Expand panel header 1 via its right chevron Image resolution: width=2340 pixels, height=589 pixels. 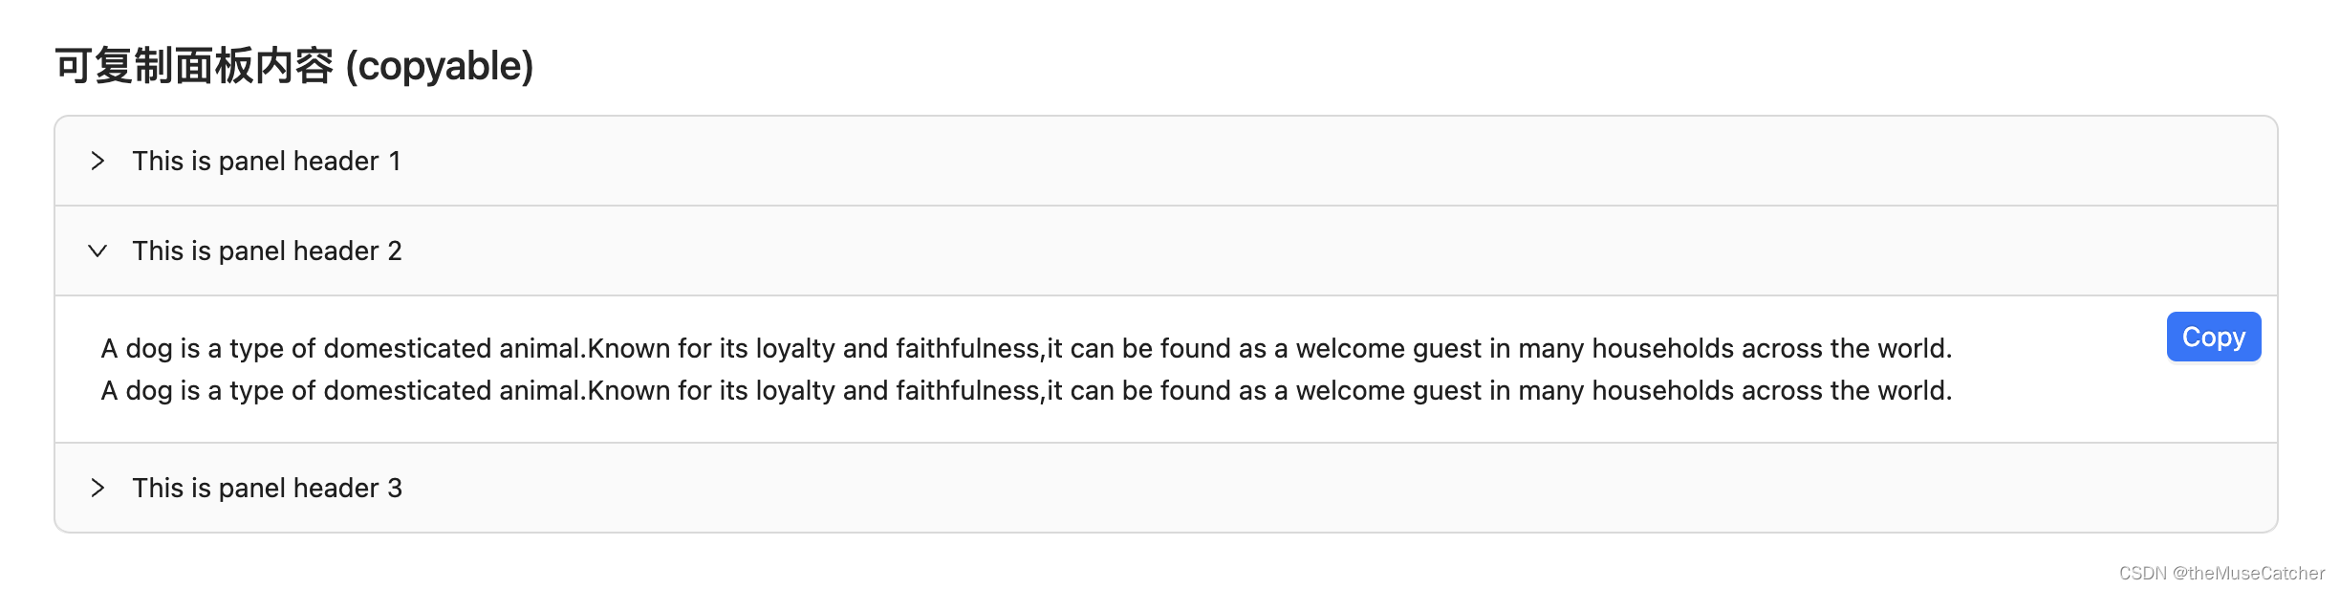pos(97,161)
